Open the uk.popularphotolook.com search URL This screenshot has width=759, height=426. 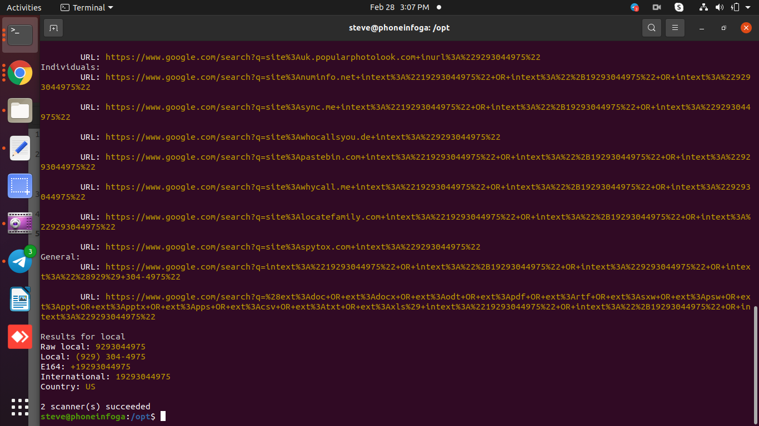323,57
